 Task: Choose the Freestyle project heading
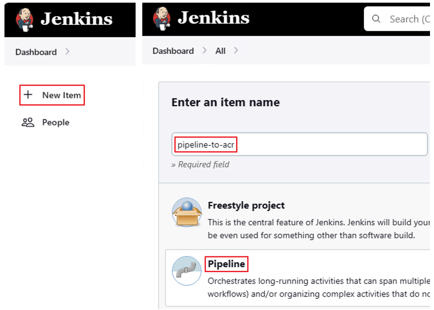pos(246,205)
